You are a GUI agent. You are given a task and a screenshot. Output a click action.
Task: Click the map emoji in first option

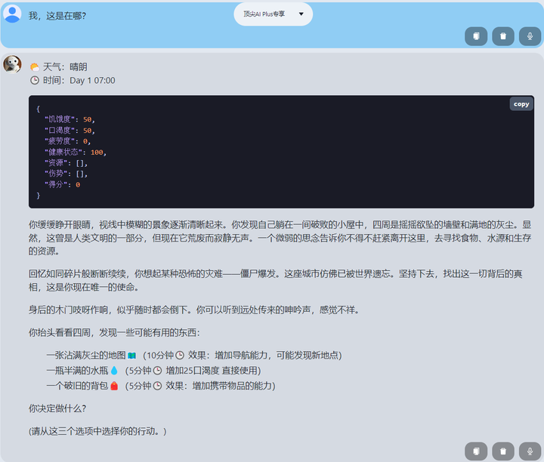pyautogui.click(x=131, y=356)
